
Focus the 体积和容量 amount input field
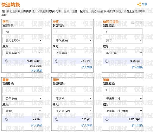[x=123, y=32]
